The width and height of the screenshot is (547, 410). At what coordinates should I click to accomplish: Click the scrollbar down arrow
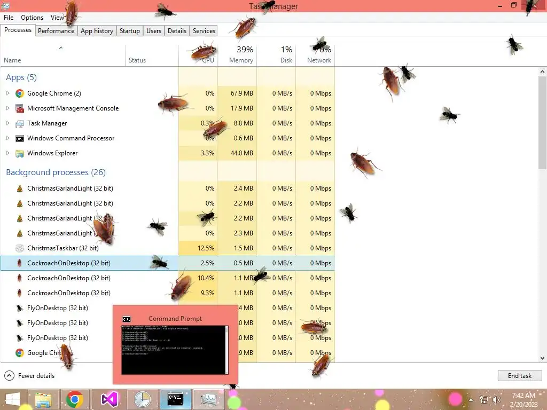click(x=542, y=358)
